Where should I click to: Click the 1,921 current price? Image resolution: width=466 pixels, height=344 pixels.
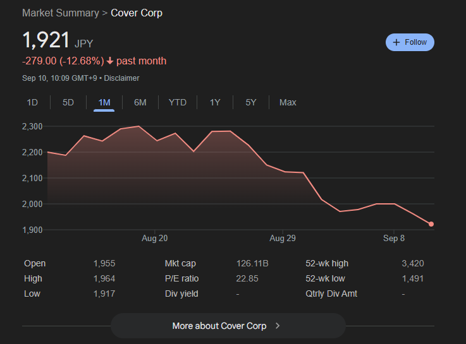coord(46,40)
